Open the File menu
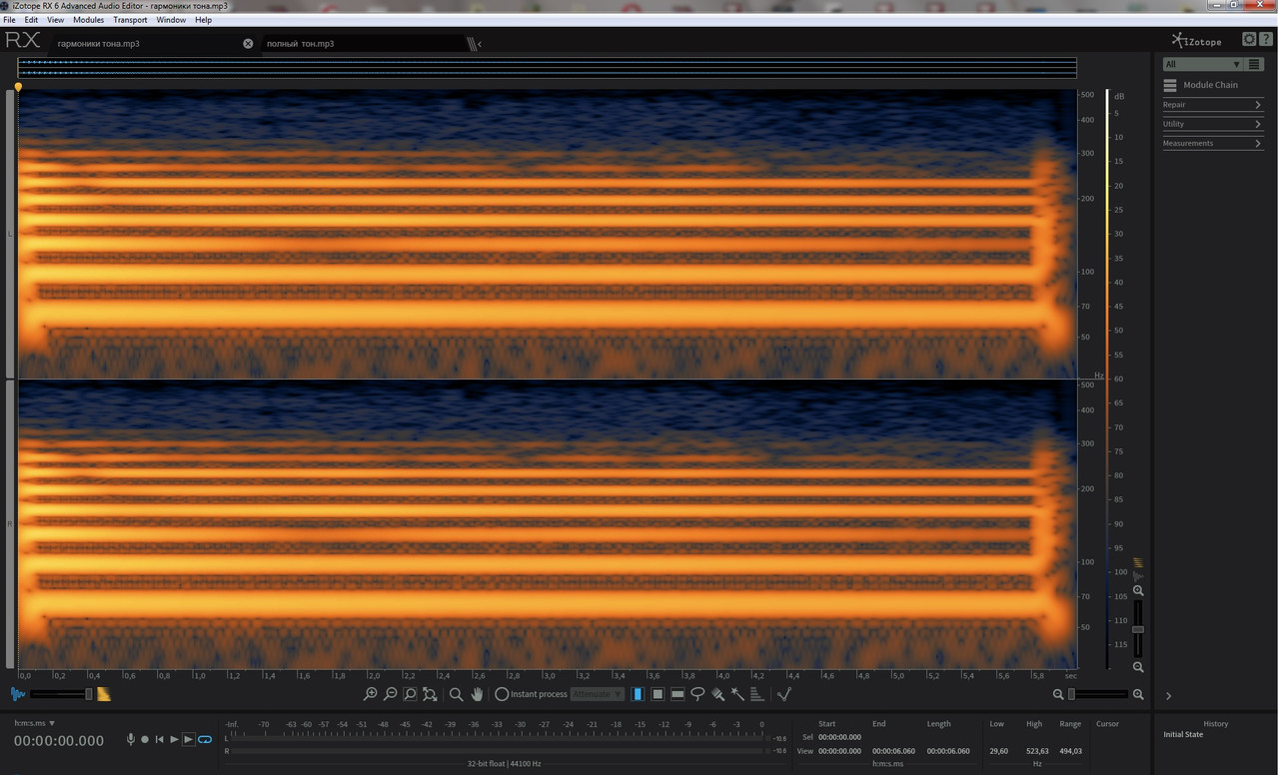The width and height of the screenshot is (1279, 775). 9,20
